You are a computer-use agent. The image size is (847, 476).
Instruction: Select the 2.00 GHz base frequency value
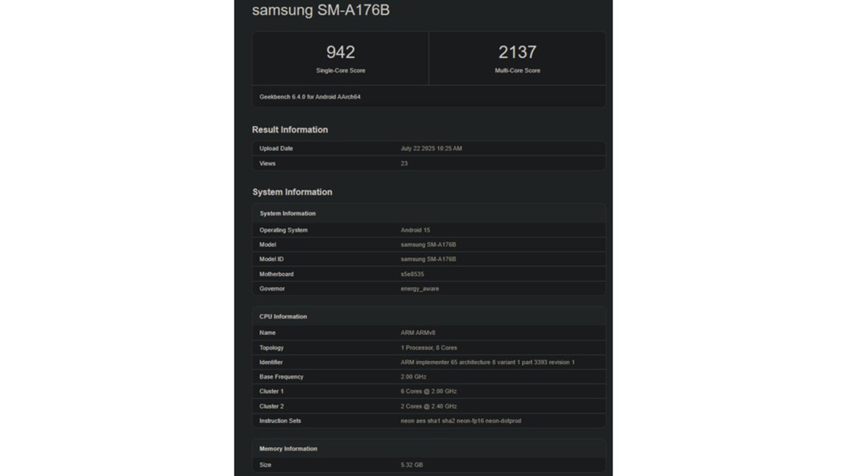(x=414, y=377)
